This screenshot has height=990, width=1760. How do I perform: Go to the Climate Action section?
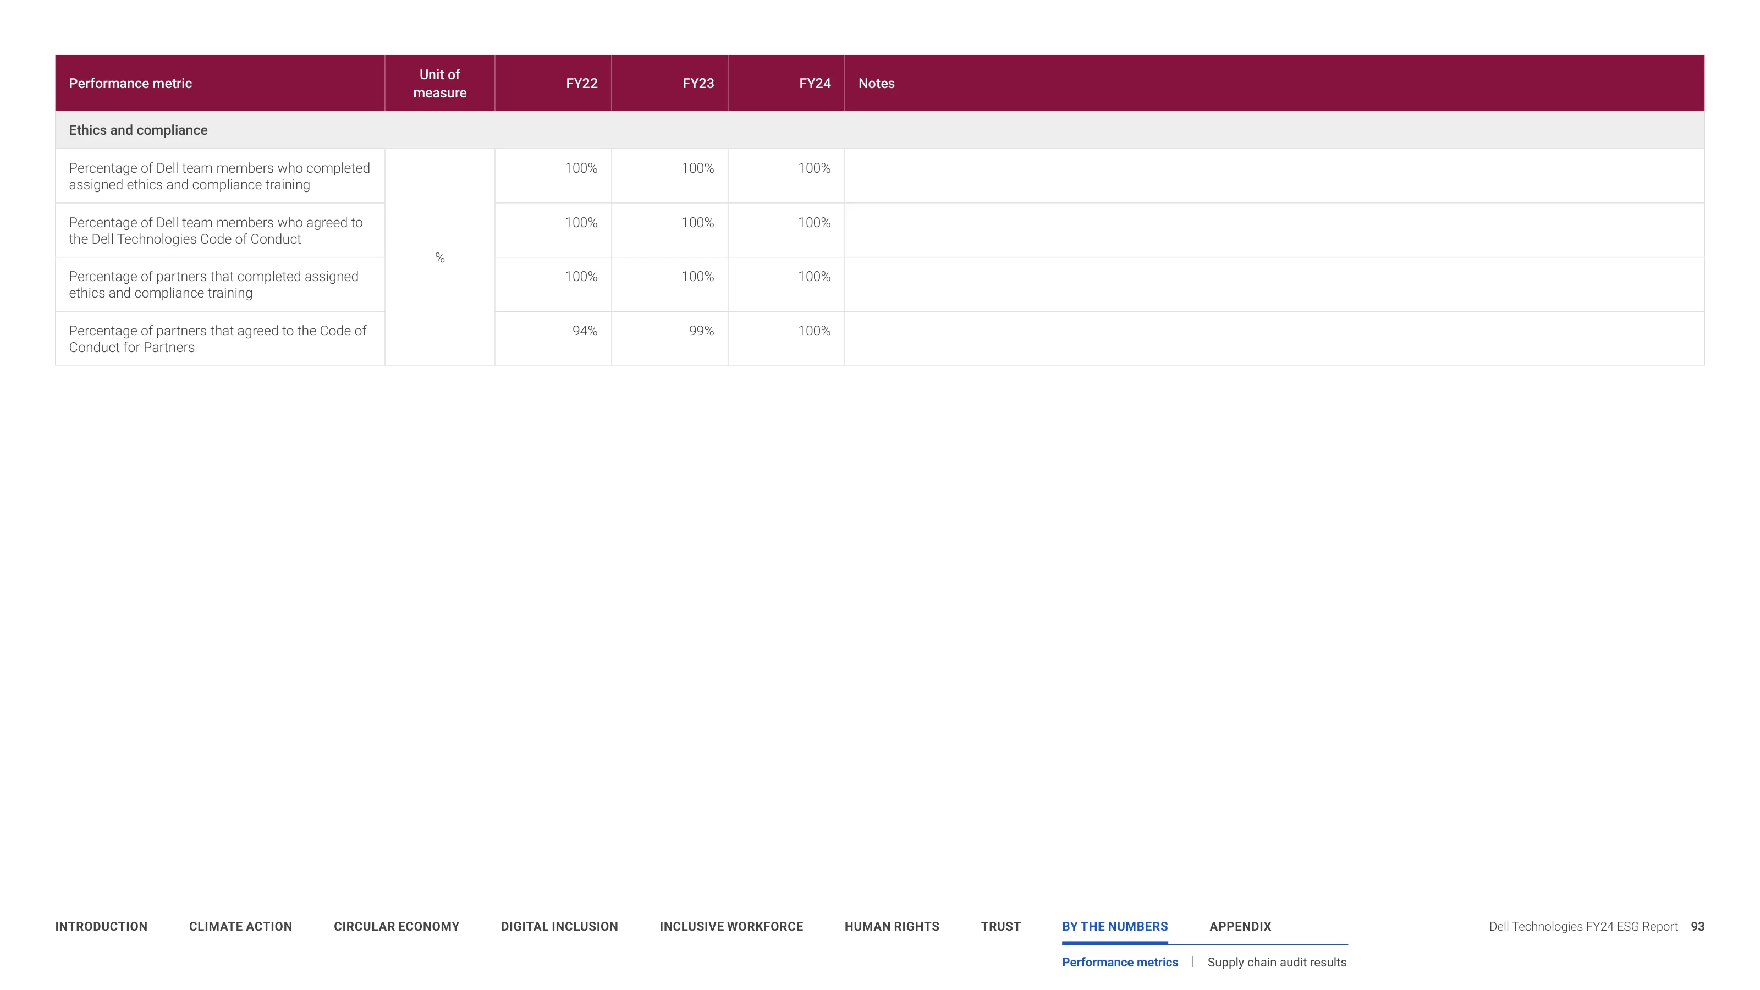[x=240, y=926]
